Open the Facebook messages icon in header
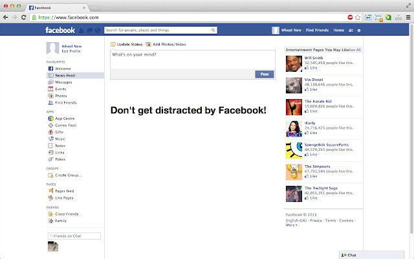The width and height of the screenshot is (414, 259). coord(89,30)
